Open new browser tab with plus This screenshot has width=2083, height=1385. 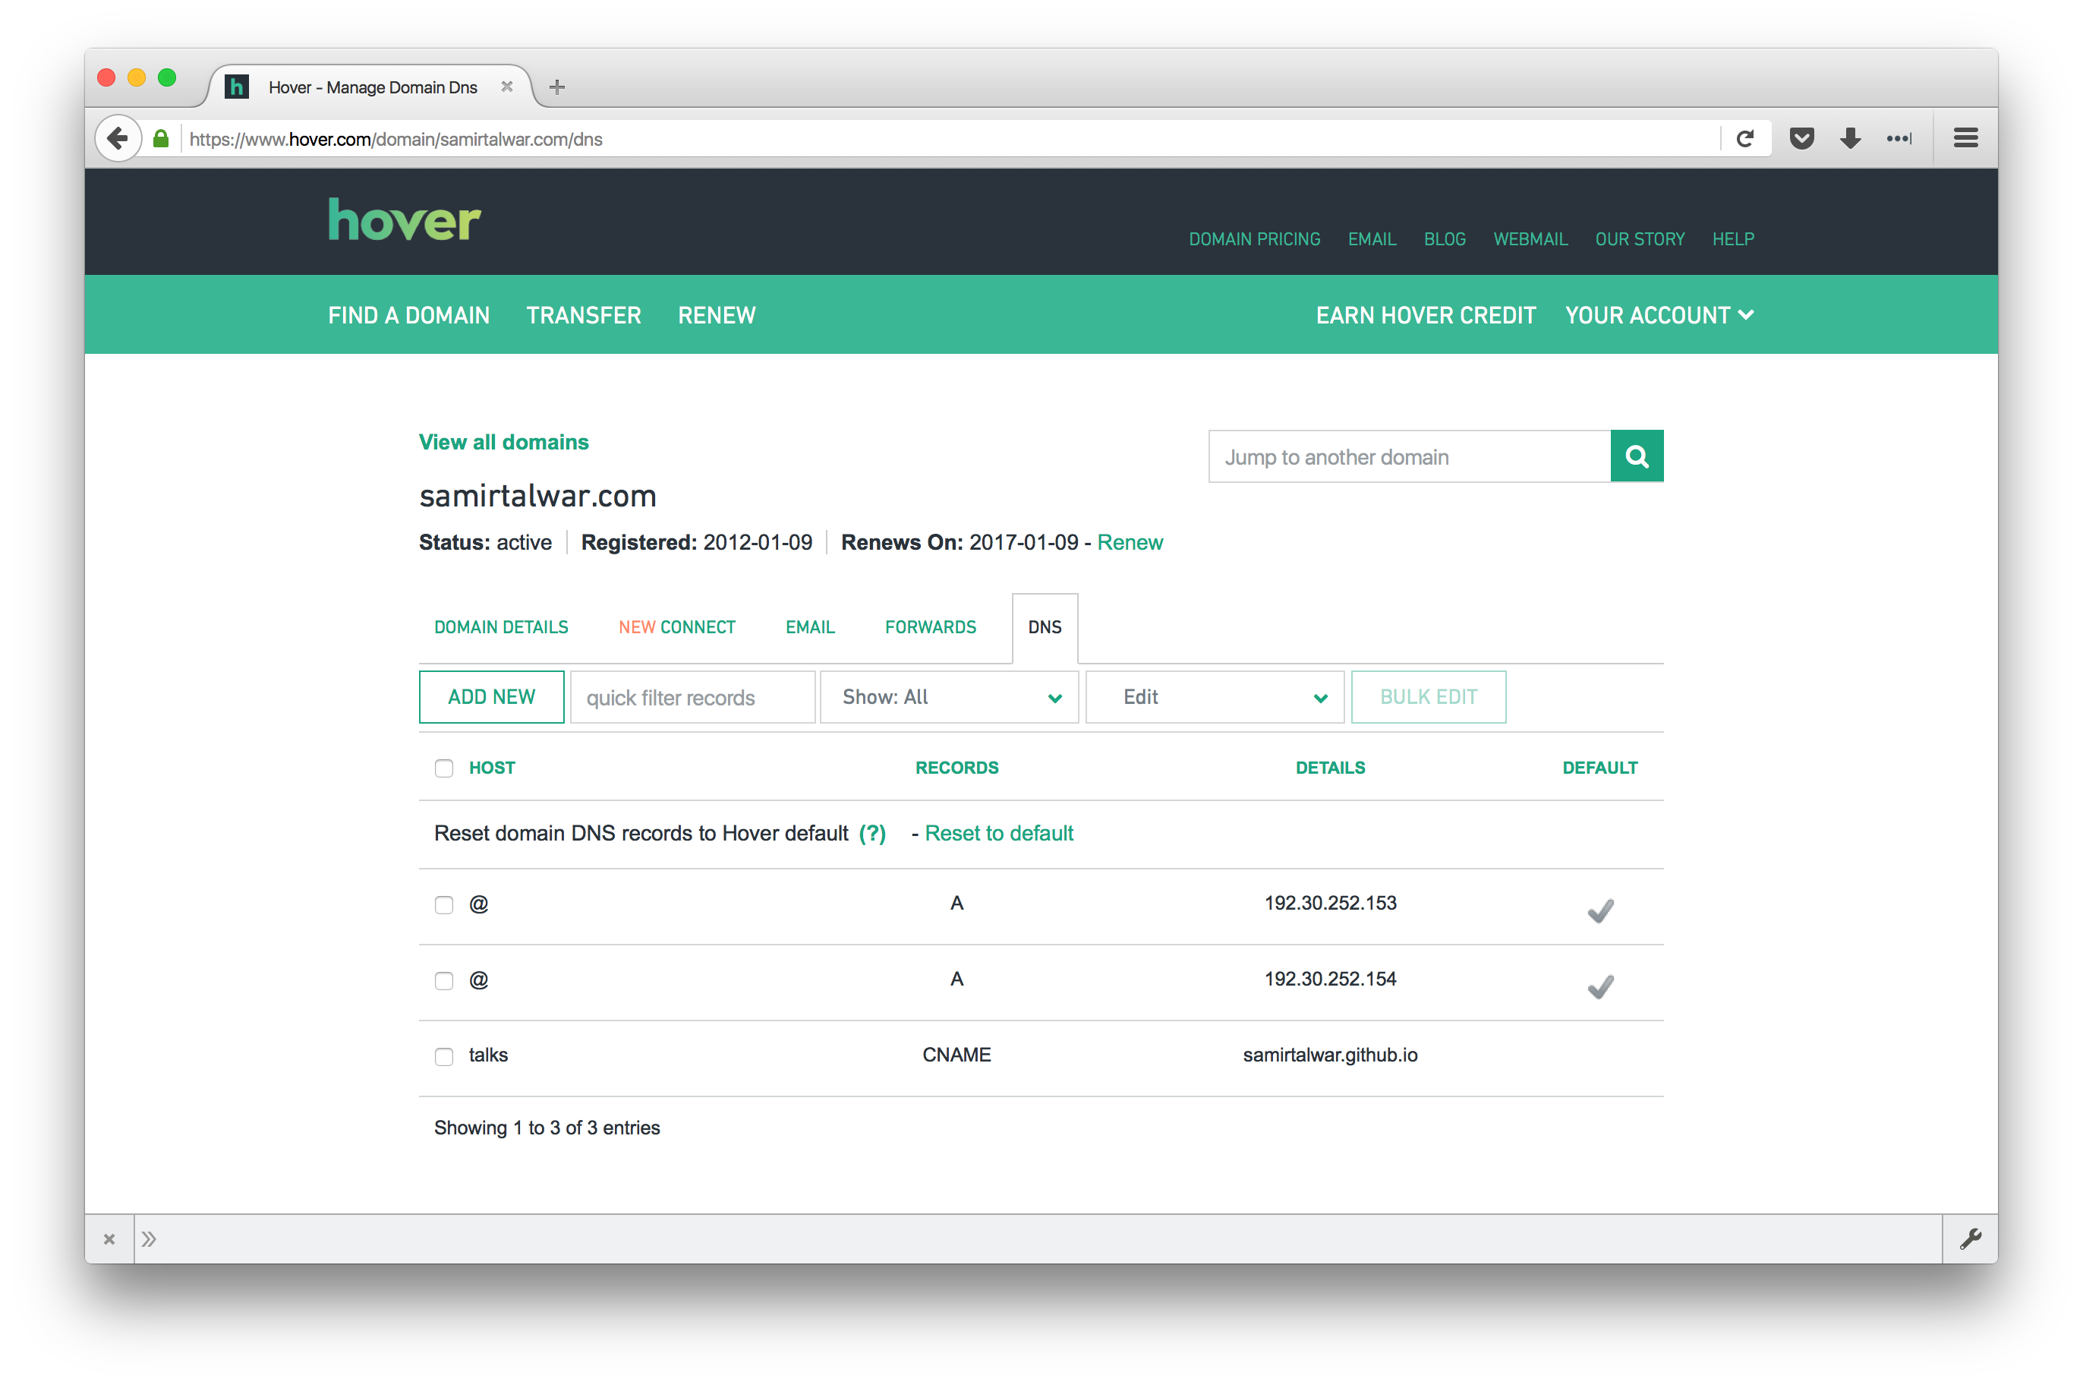(556, 87)
